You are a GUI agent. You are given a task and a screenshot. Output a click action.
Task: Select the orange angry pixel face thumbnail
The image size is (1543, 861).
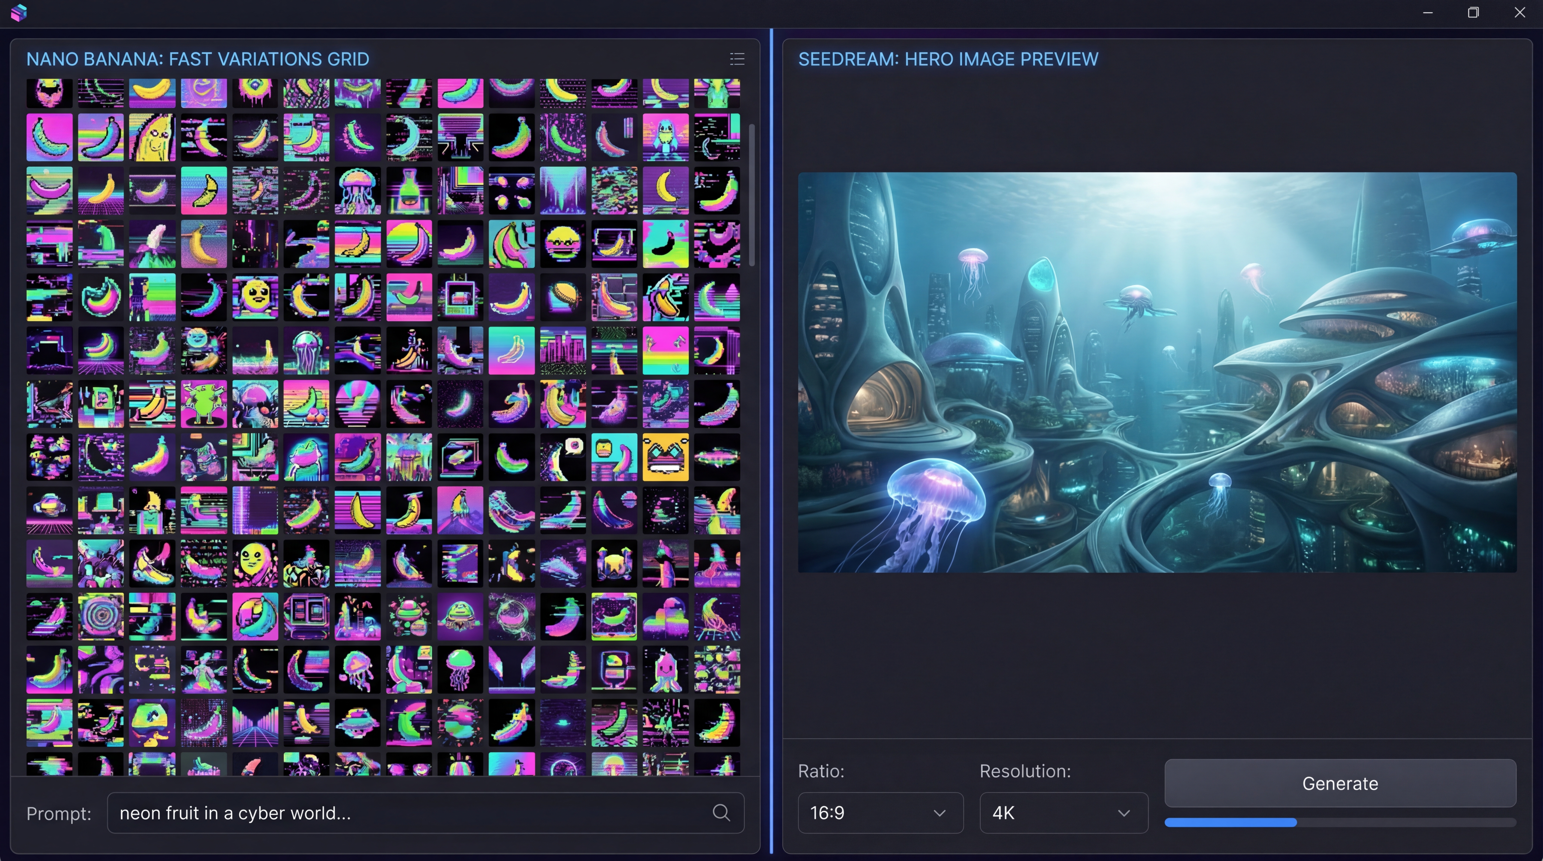pos(666,457)
